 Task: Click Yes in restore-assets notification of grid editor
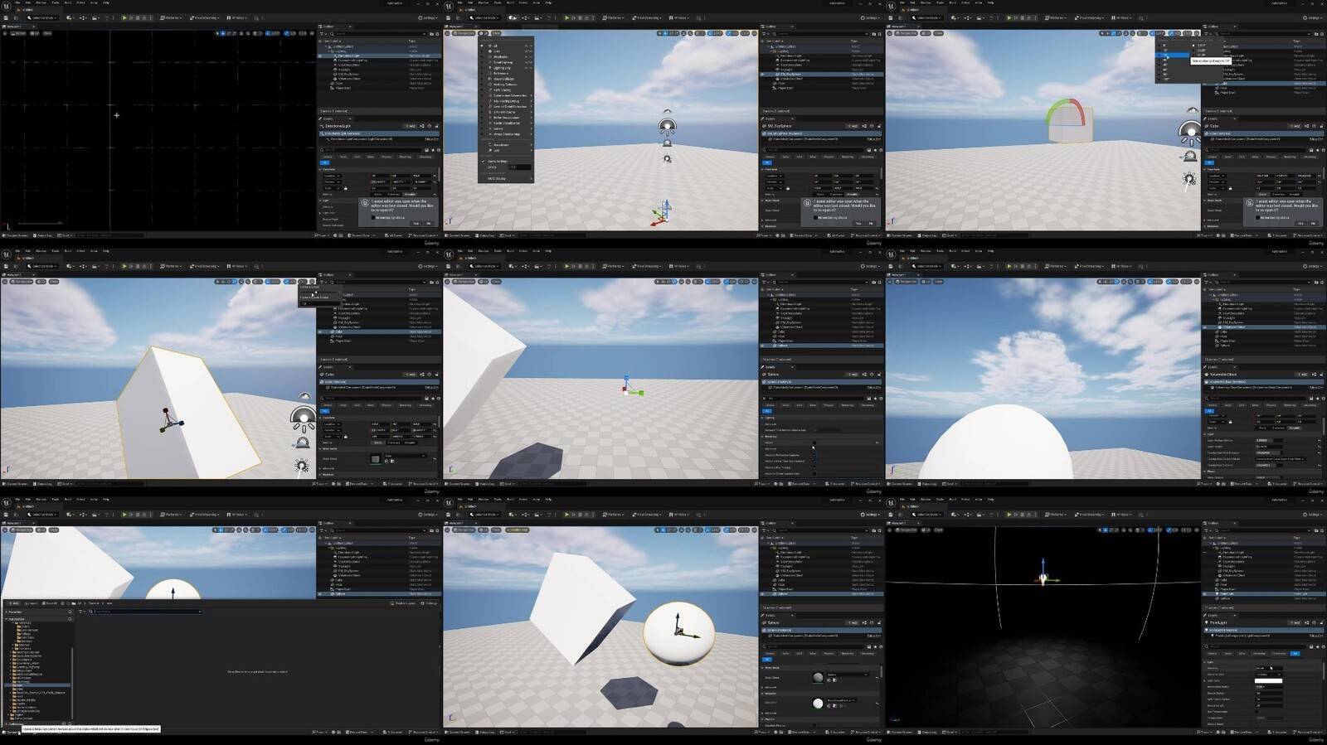416,223
